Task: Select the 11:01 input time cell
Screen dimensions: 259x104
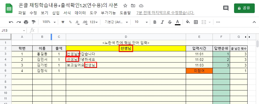Action: point(199,54)
